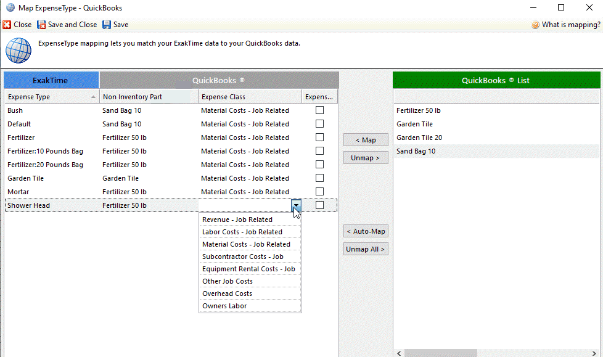This screenshot has width=603, height=357.
Task: Click the Save and Close toolbar label
Action: 72,25
